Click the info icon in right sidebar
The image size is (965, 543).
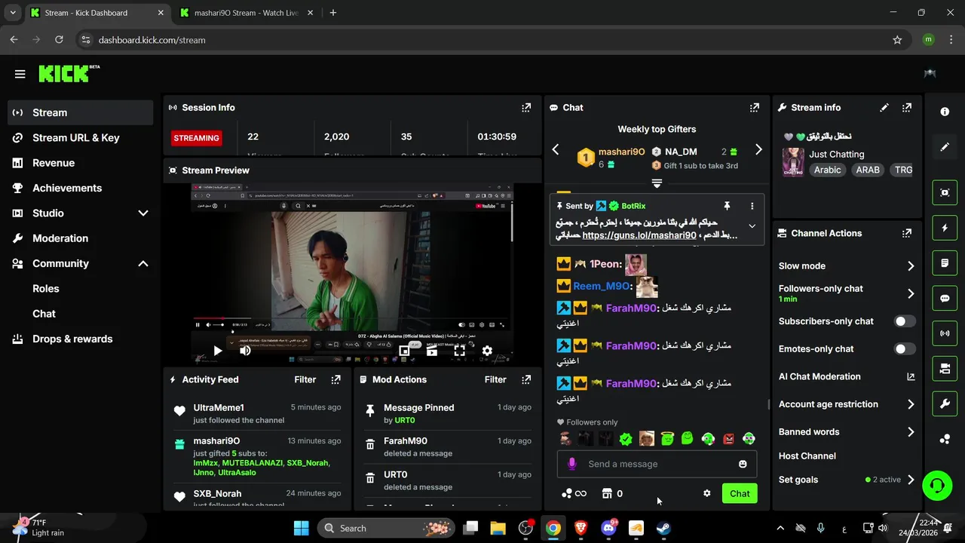[945, 112]
